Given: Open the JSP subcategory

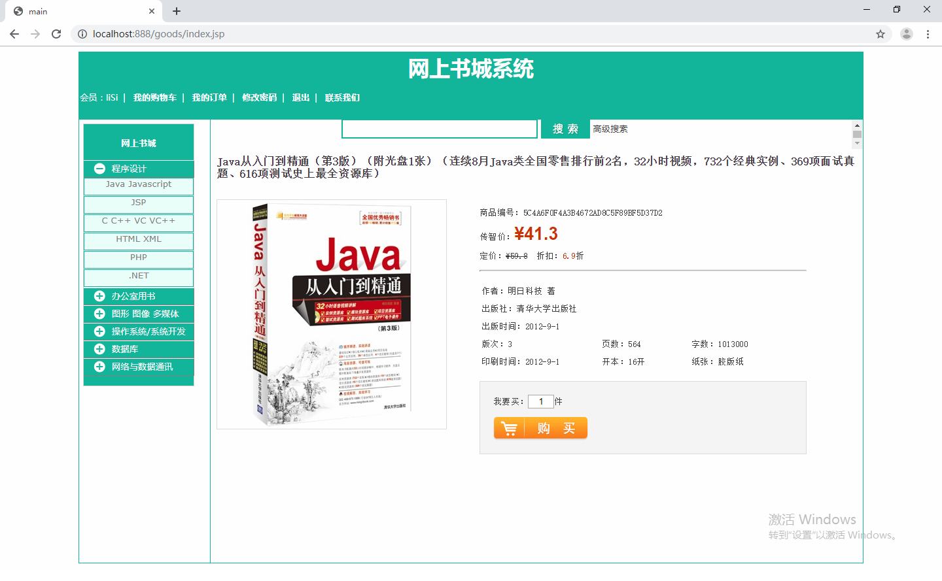Looking at the screenshot, I should point(139,203).
